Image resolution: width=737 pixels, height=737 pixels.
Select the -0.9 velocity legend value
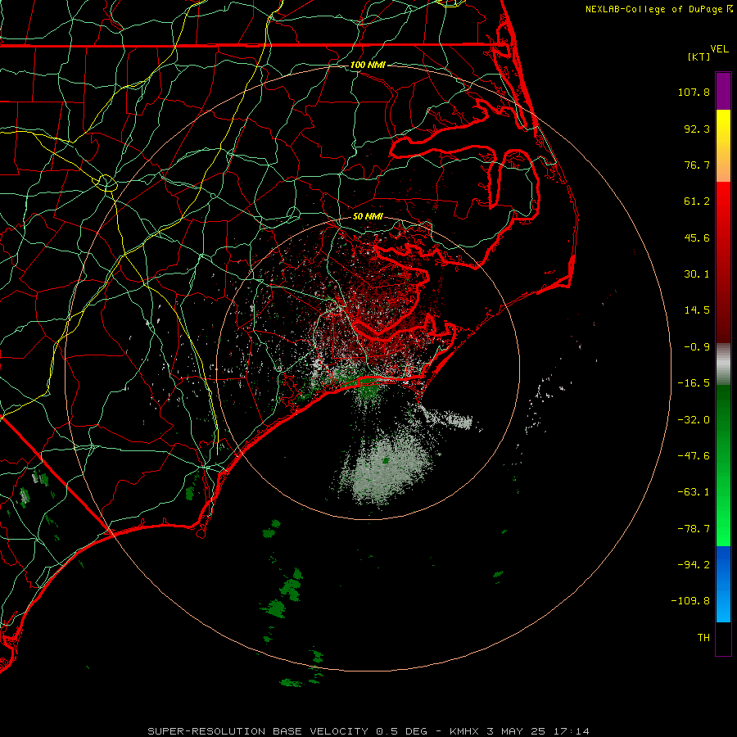pos(697,347)
